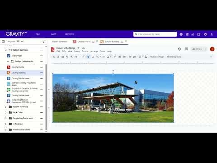Expand the Back Cover folder
217x163 pixels.
(6, 113)
